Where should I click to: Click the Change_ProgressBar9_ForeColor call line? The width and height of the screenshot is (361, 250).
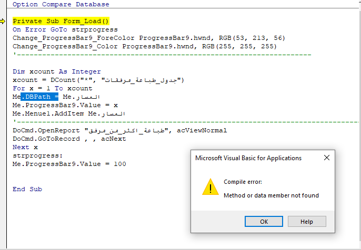pos(149,38)
